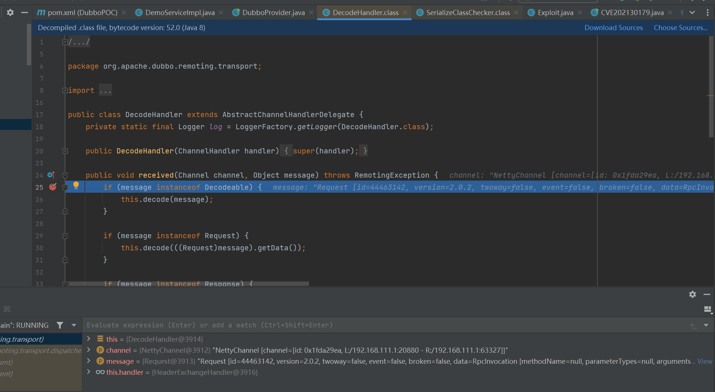715x392 pixels.
Task: Expand the collapsed import block
Action: [x=65, y=90]
